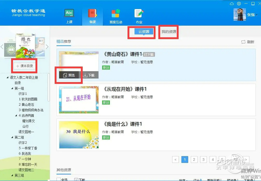Select the 备课 red book icon
The image size is (261, 181).
(92, 13)
